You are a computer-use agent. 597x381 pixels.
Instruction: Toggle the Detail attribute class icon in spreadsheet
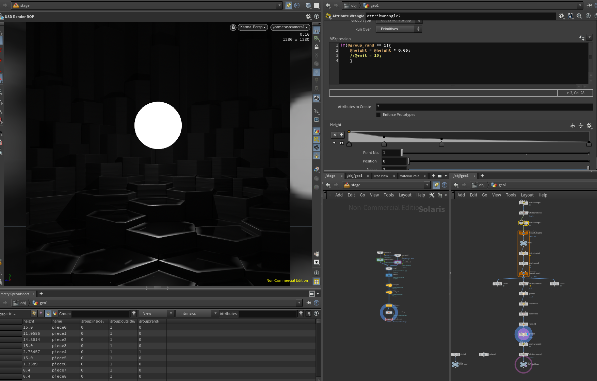(x=55, y=313)
